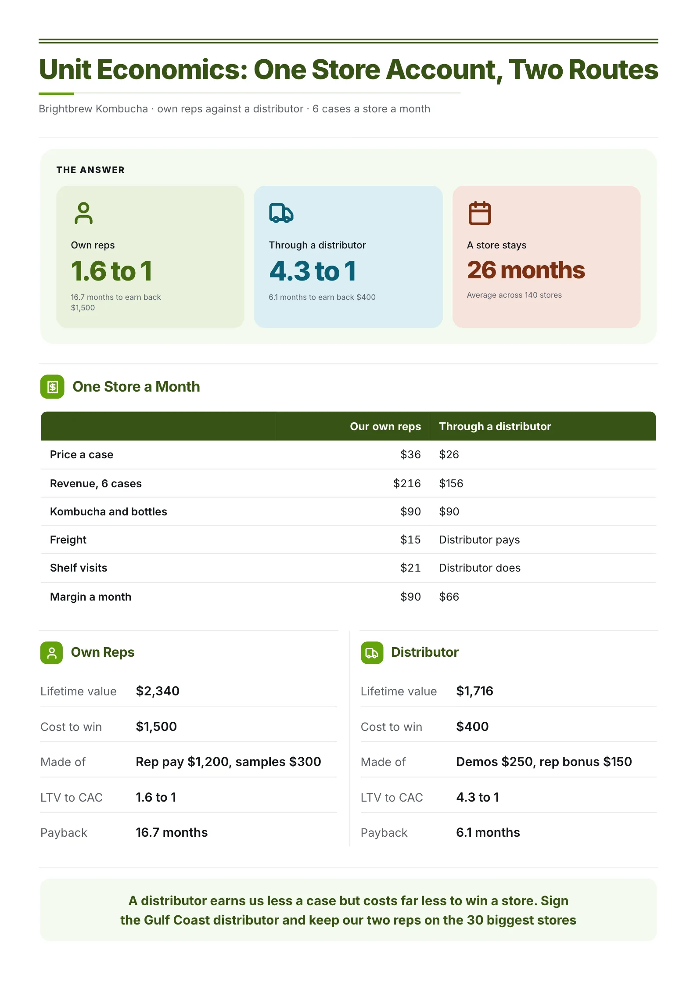Click the $21 shelf visits cell

click(x=410, y=568)
